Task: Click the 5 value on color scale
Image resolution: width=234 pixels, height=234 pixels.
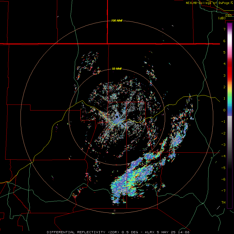Action: [224, 52]
